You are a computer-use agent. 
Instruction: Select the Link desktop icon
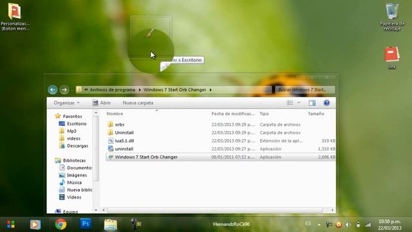pos(392,58)
